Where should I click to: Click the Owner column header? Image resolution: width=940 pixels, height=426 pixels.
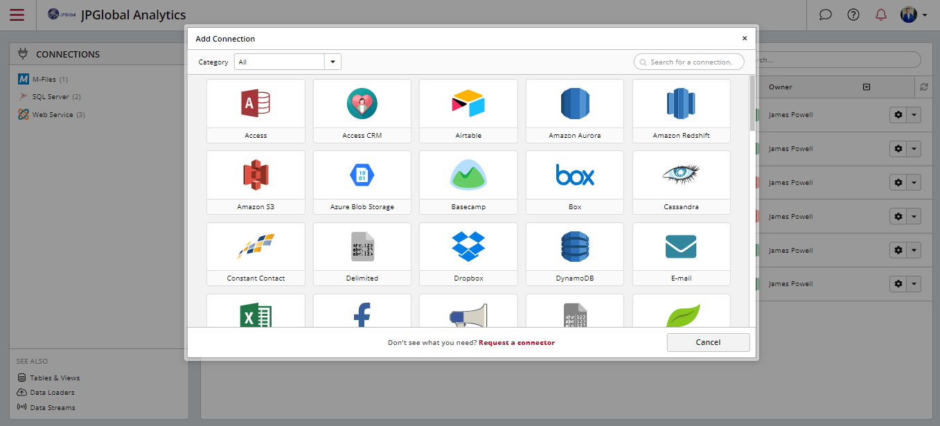[x=781, y=87]
